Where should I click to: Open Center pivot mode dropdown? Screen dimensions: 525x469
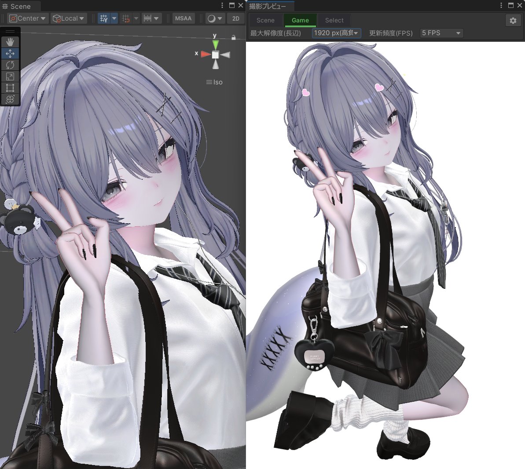[x=28, y=18]
